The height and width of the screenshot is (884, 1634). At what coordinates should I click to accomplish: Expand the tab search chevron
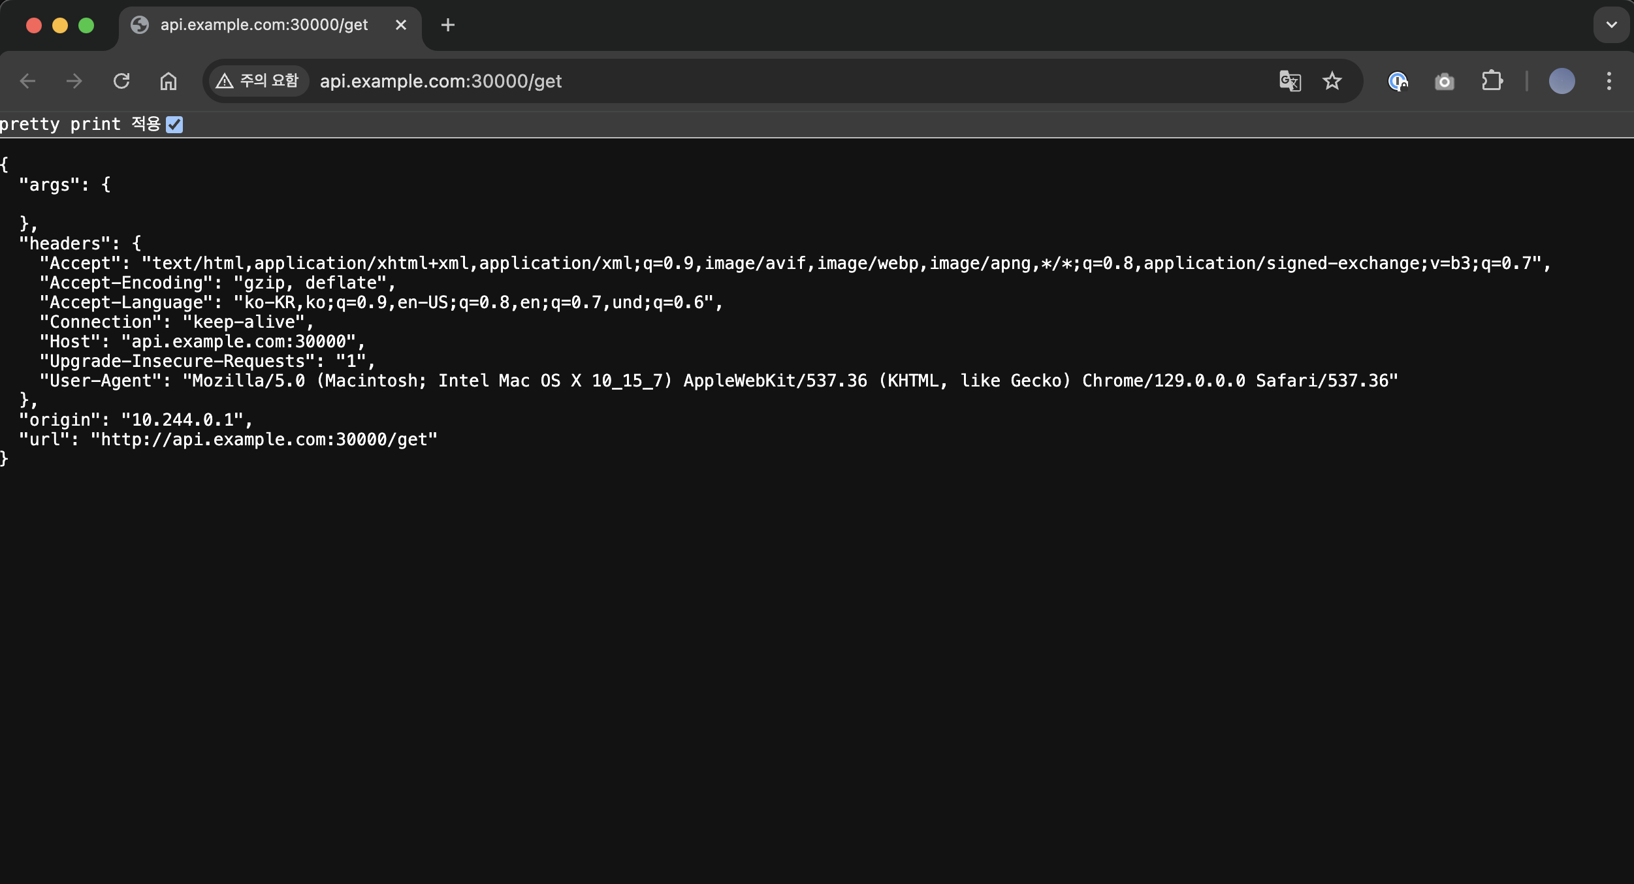[x=1611, y=25]
